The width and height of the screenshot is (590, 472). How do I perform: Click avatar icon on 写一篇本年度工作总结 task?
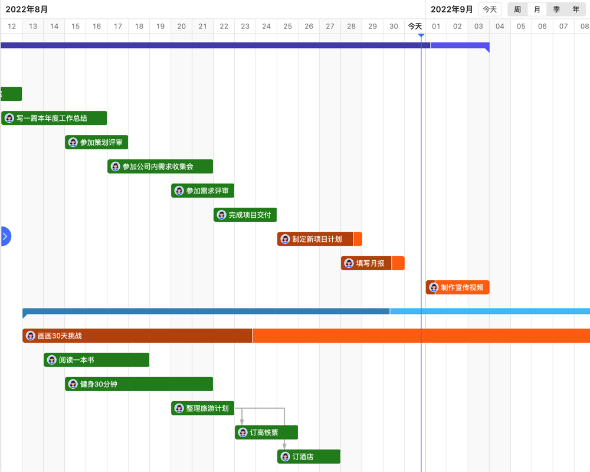click(x=9, y=118)
